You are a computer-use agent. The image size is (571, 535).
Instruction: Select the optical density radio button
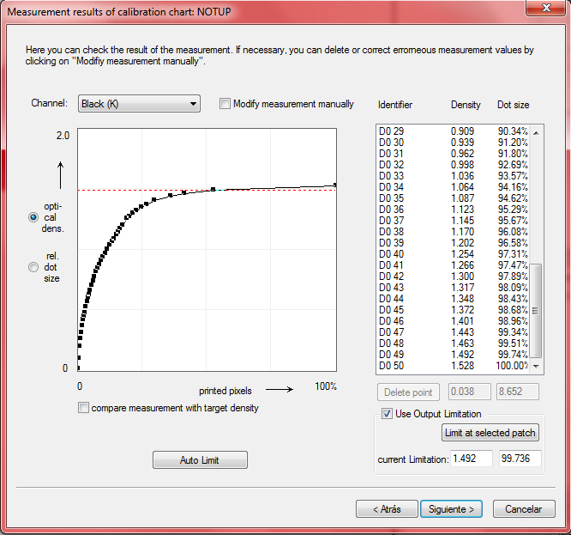point(34,218)
